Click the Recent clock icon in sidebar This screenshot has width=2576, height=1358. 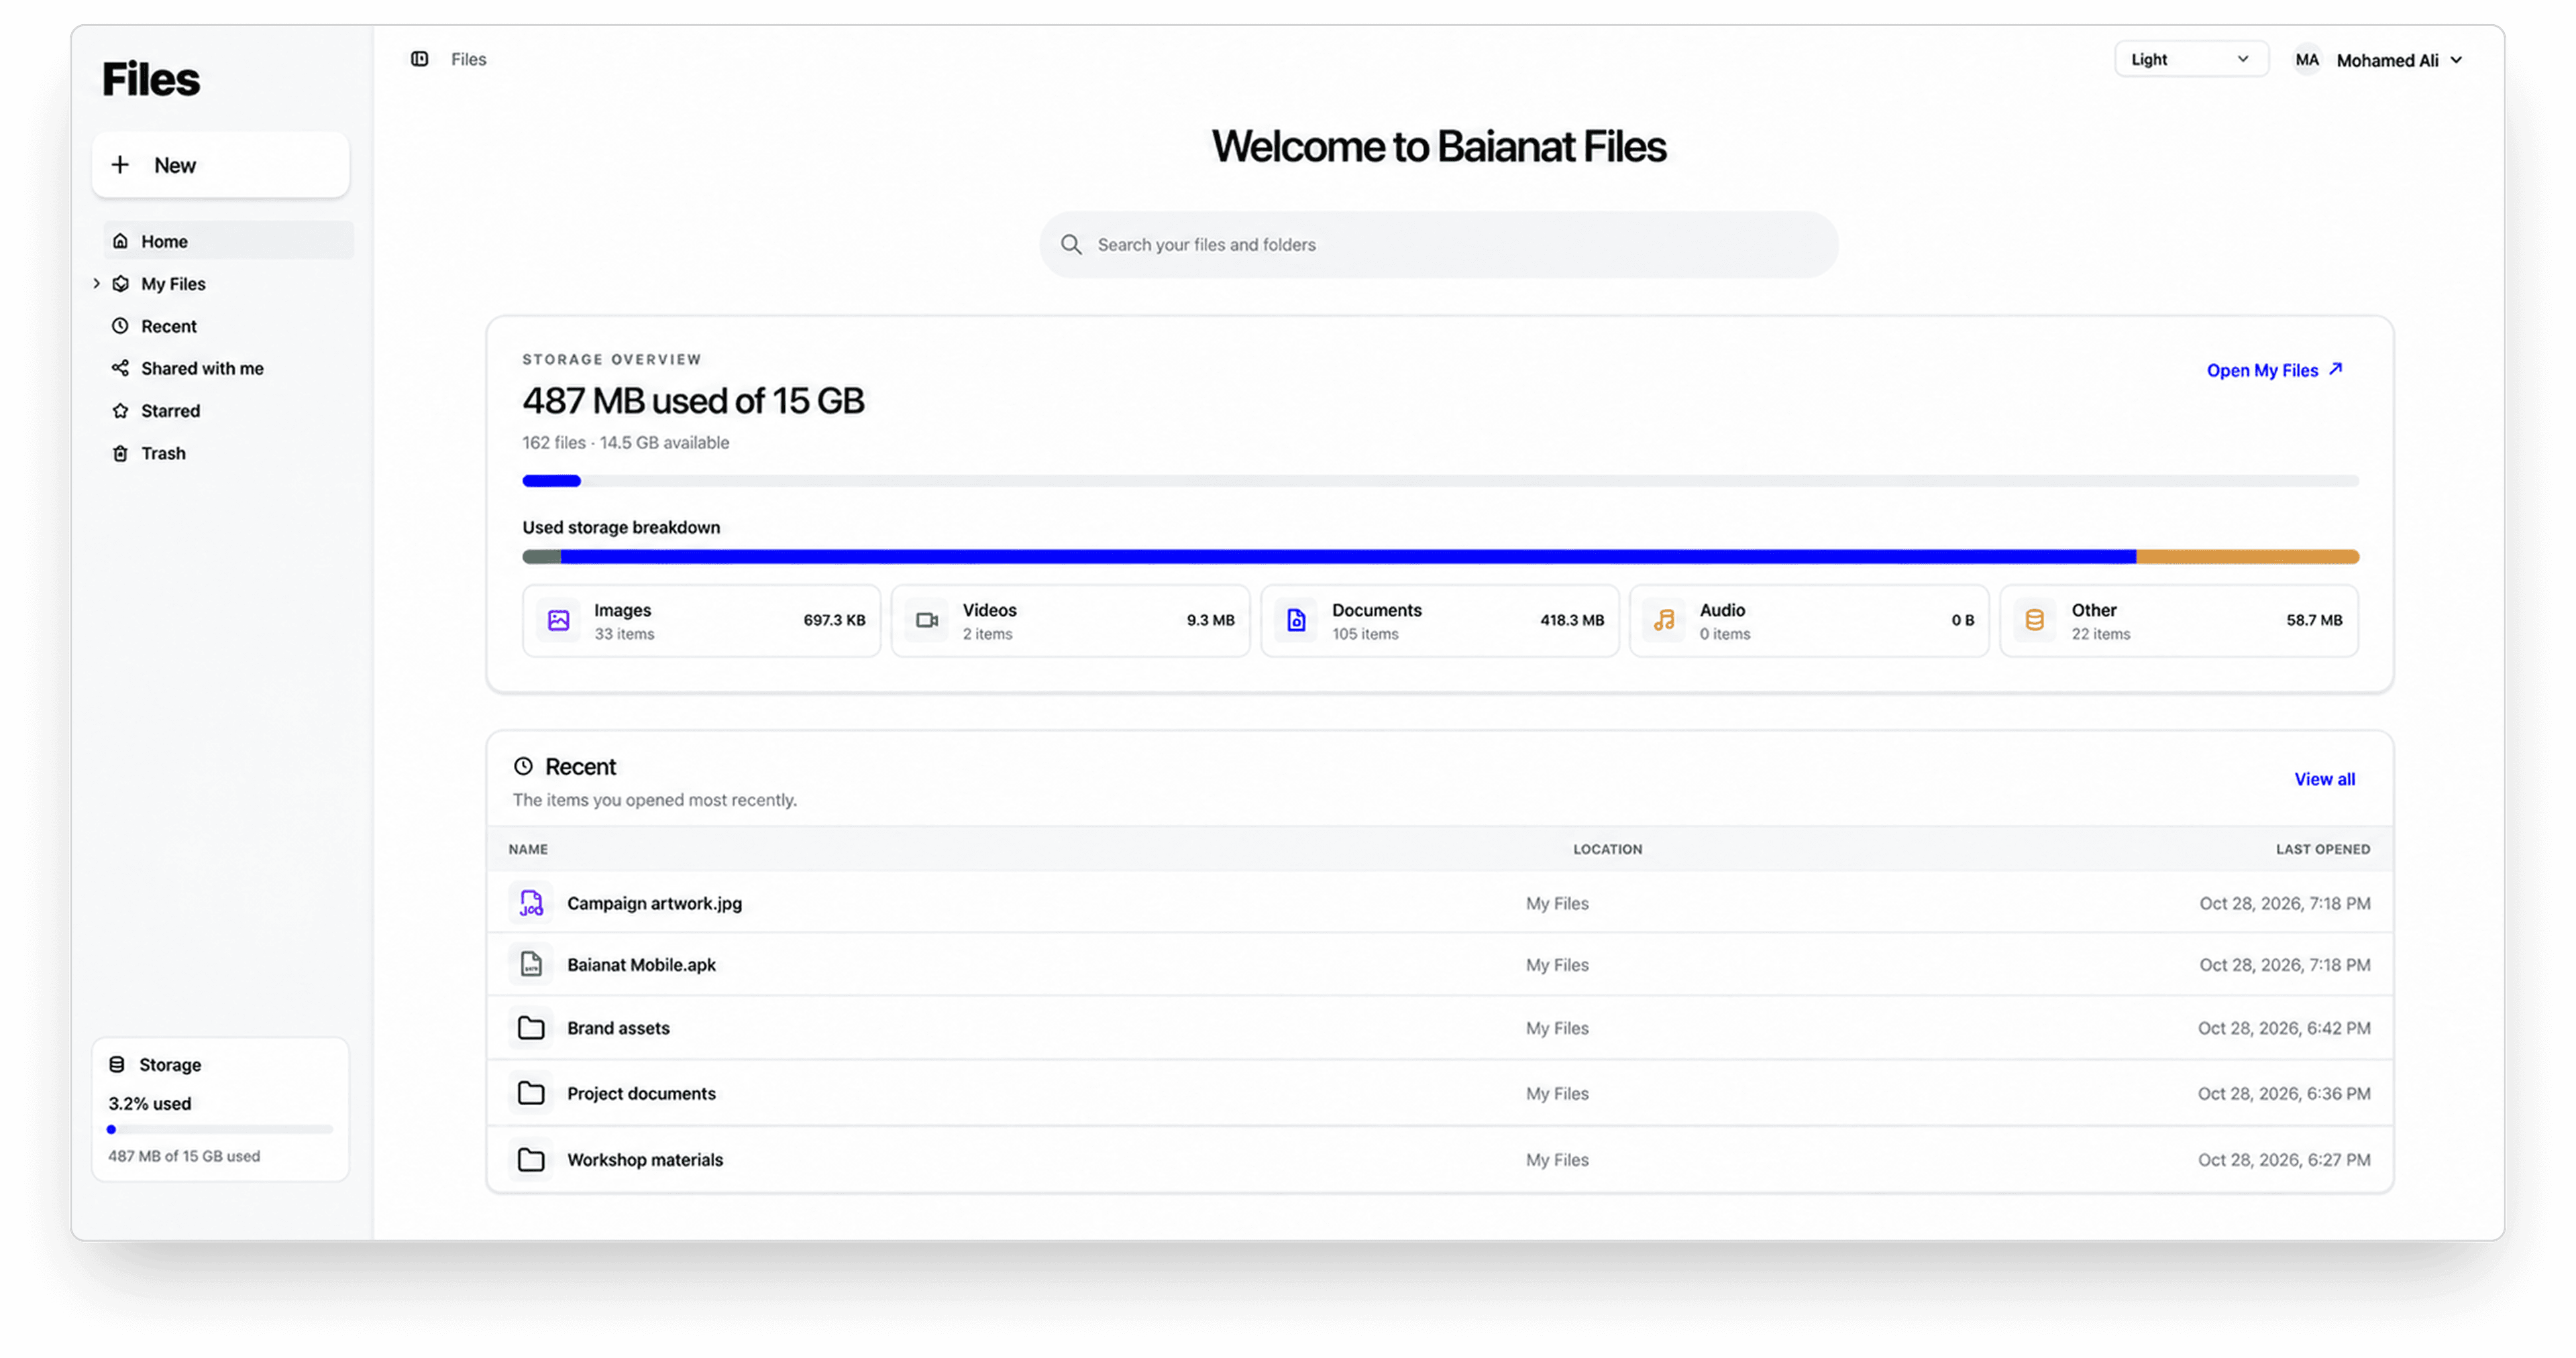[x=120, y=326]
